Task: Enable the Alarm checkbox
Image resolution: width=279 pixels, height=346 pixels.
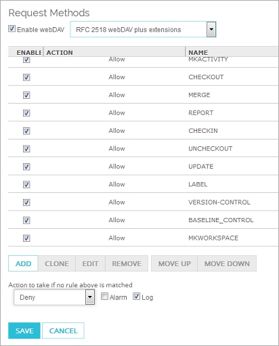Action: pyautogui.click(x=104, y=297)
